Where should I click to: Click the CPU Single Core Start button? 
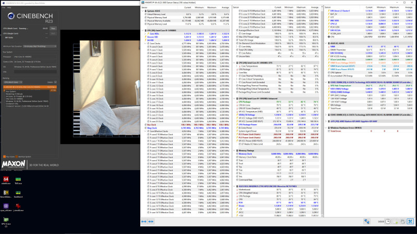pyautogui.click(x=53, y=33)
